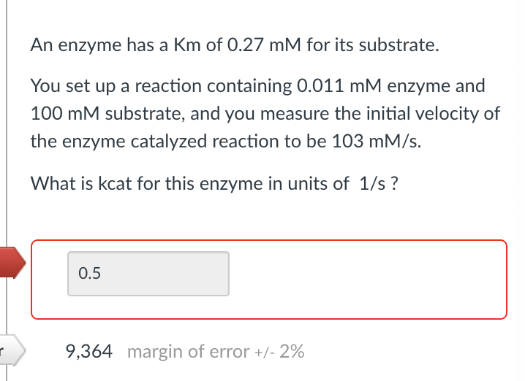The height and width of the screenshot is (381, 525).
Task: Click the margin of error +/- 2% text
Action: click(x=216, y=352)
